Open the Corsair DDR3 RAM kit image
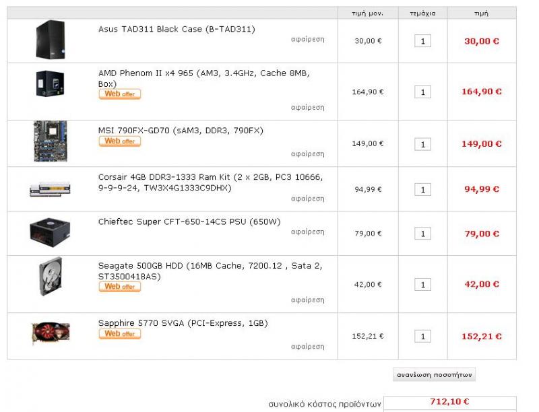The height and width of the screenshot is (412, 539). (x=50, y=189)
